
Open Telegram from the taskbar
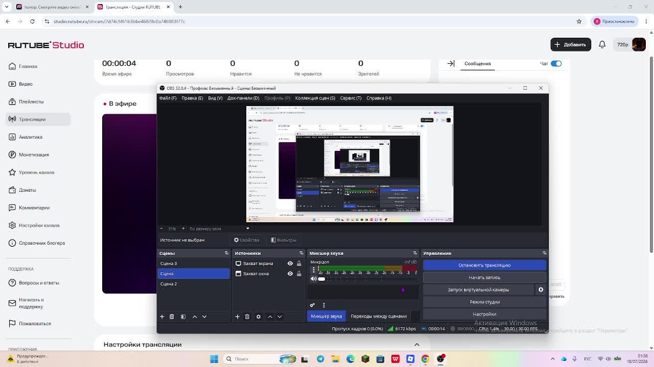click(x=320, y=359)
